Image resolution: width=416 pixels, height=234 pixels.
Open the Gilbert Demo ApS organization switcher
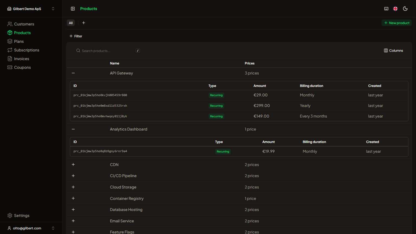pyautogui.click(x=31, y=9)
